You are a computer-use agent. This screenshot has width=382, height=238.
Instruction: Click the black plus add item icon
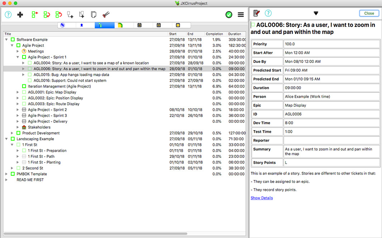(20, 15)
